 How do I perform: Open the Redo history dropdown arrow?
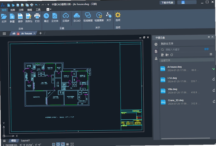[46, 5]
